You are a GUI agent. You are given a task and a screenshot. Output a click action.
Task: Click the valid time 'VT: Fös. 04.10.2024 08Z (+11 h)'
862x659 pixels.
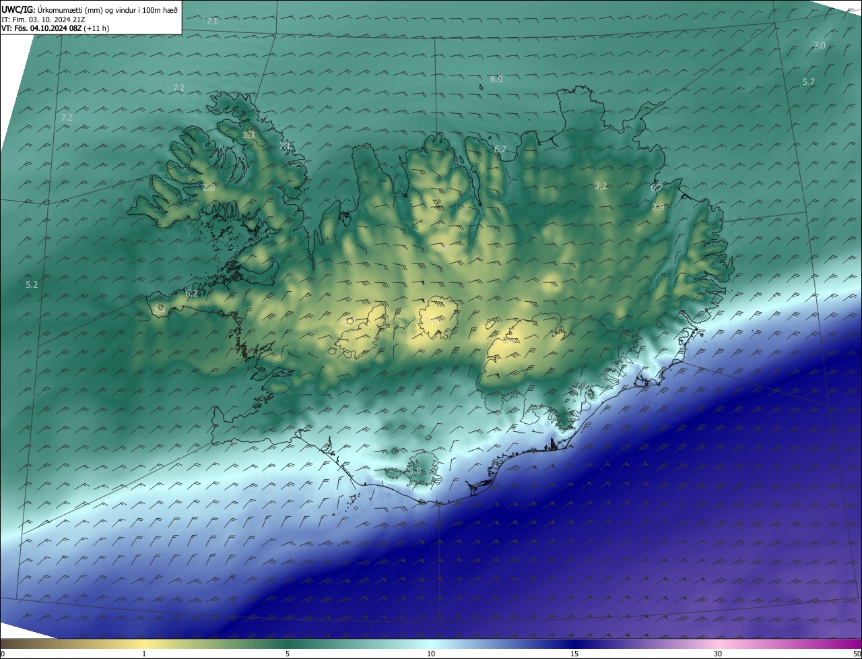point(55,28)
